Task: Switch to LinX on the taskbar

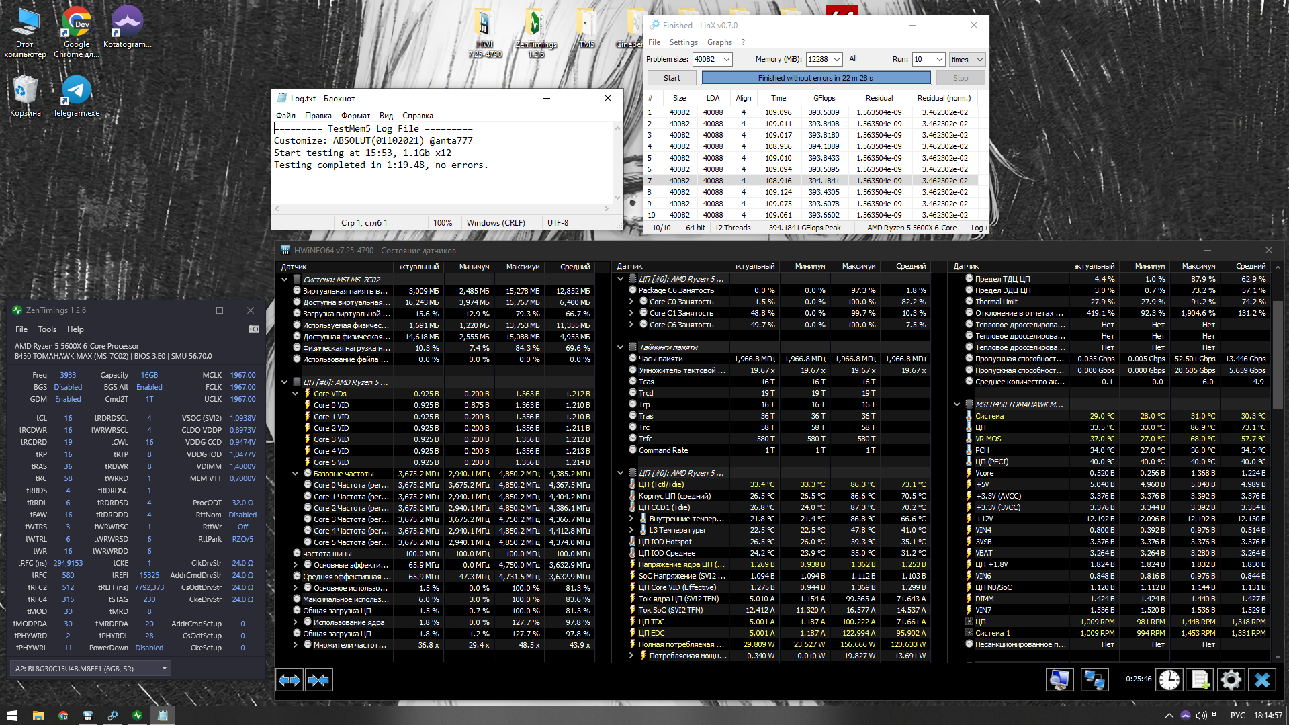Action: click(x=113, y=716)
